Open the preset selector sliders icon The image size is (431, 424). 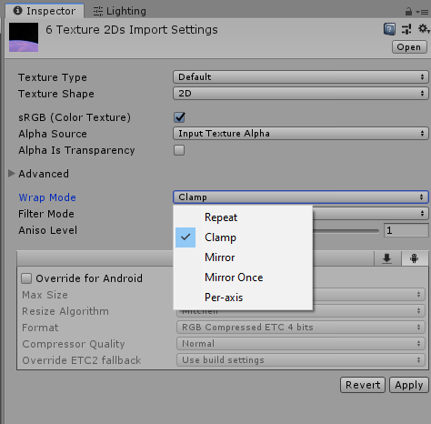click(406, 29)
